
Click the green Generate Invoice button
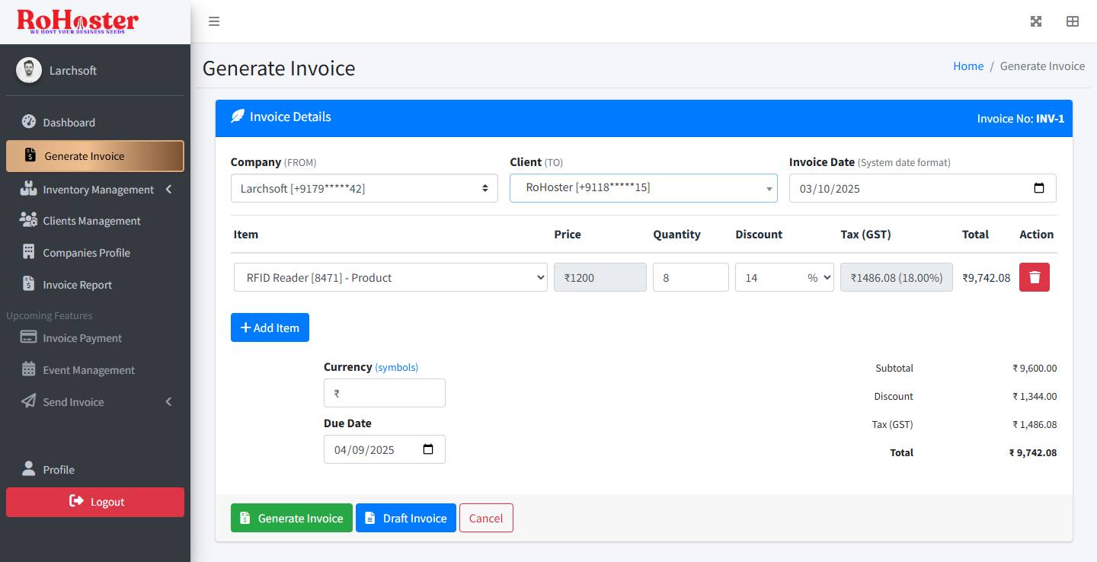click(291, 518)
